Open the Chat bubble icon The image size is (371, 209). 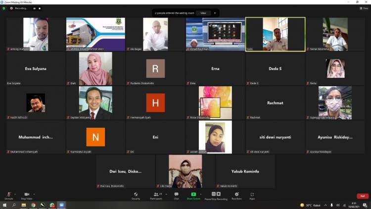[176, 194]
